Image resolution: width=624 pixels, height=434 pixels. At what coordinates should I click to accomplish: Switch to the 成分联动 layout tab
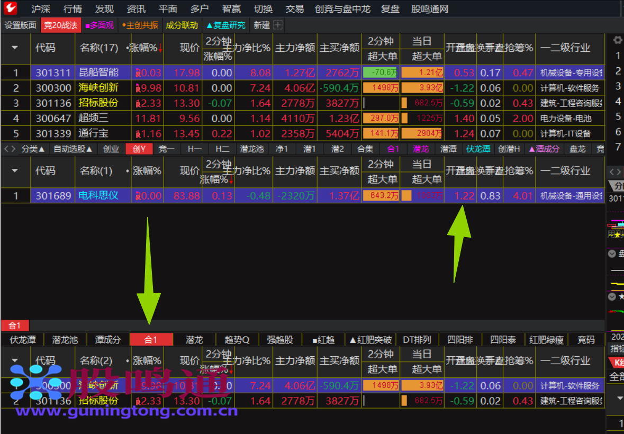pos(182,25)
